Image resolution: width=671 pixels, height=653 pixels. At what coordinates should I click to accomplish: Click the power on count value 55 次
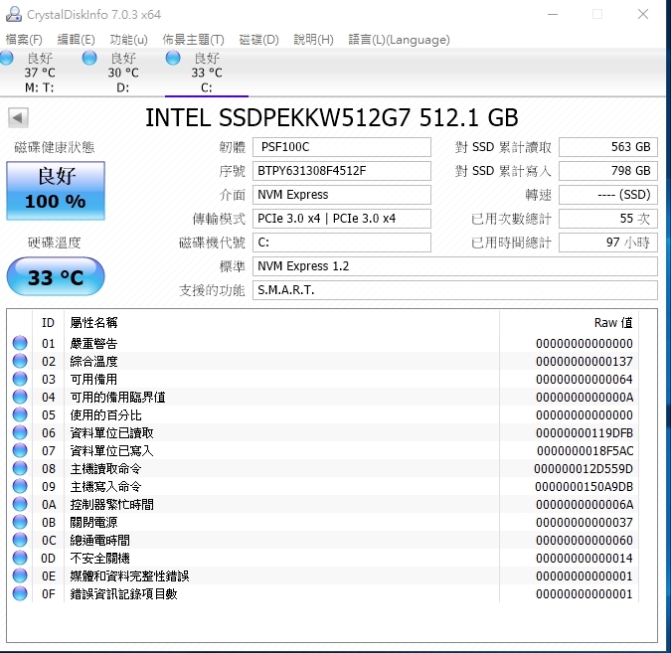pyautogui.click(x=608, y=219)
